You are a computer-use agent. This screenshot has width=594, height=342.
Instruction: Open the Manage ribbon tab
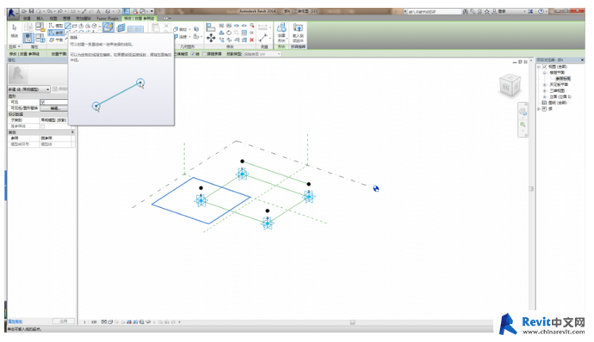click(66, 19)
